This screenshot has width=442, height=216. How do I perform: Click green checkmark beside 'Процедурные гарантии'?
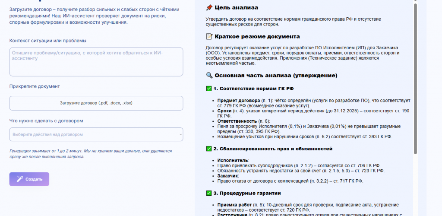pos(209,193)
